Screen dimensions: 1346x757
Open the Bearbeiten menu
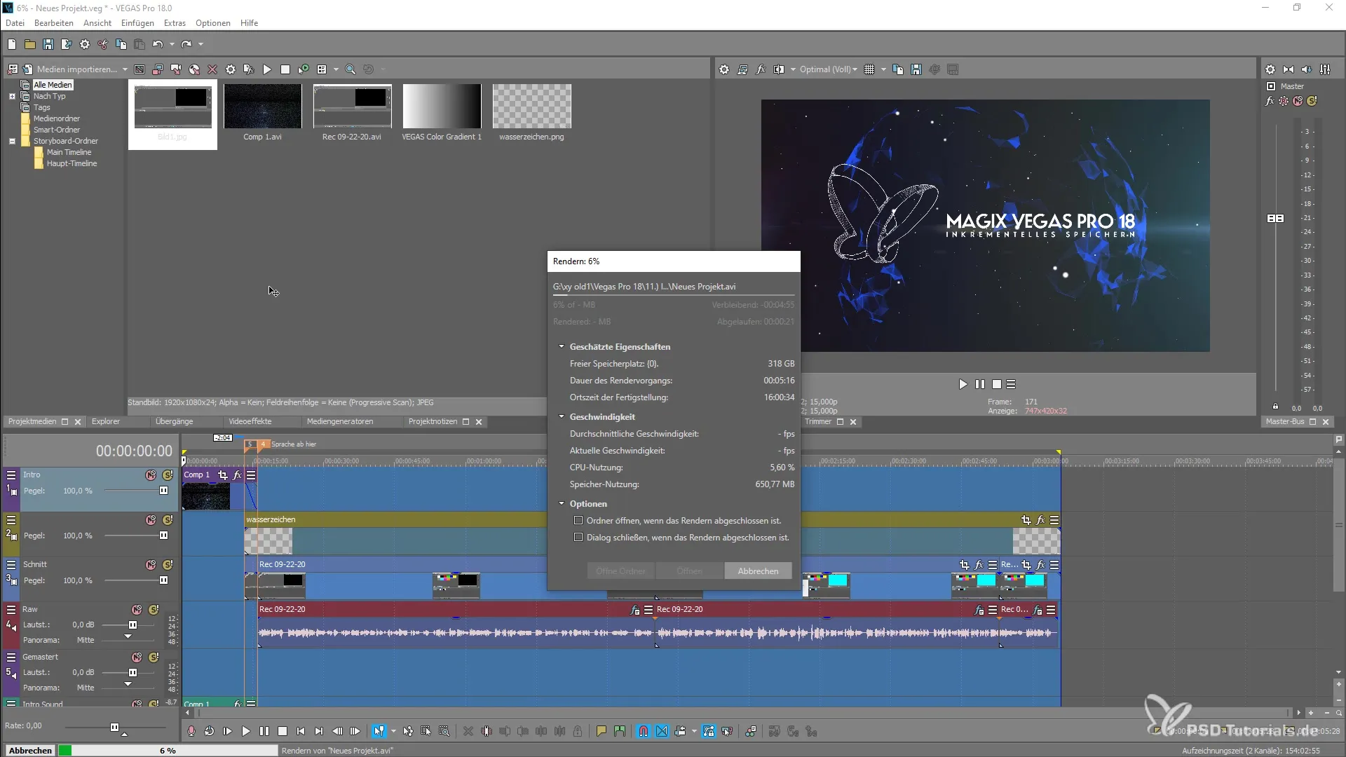54,23
